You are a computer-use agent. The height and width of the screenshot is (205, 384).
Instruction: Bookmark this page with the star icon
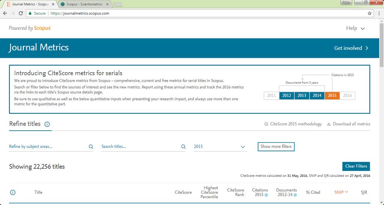coord(369,13)
